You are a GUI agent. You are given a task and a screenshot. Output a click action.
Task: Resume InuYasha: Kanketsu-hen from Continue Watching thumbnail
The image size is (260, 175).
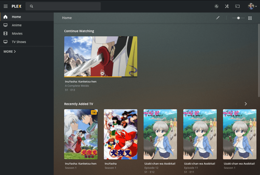101,56
